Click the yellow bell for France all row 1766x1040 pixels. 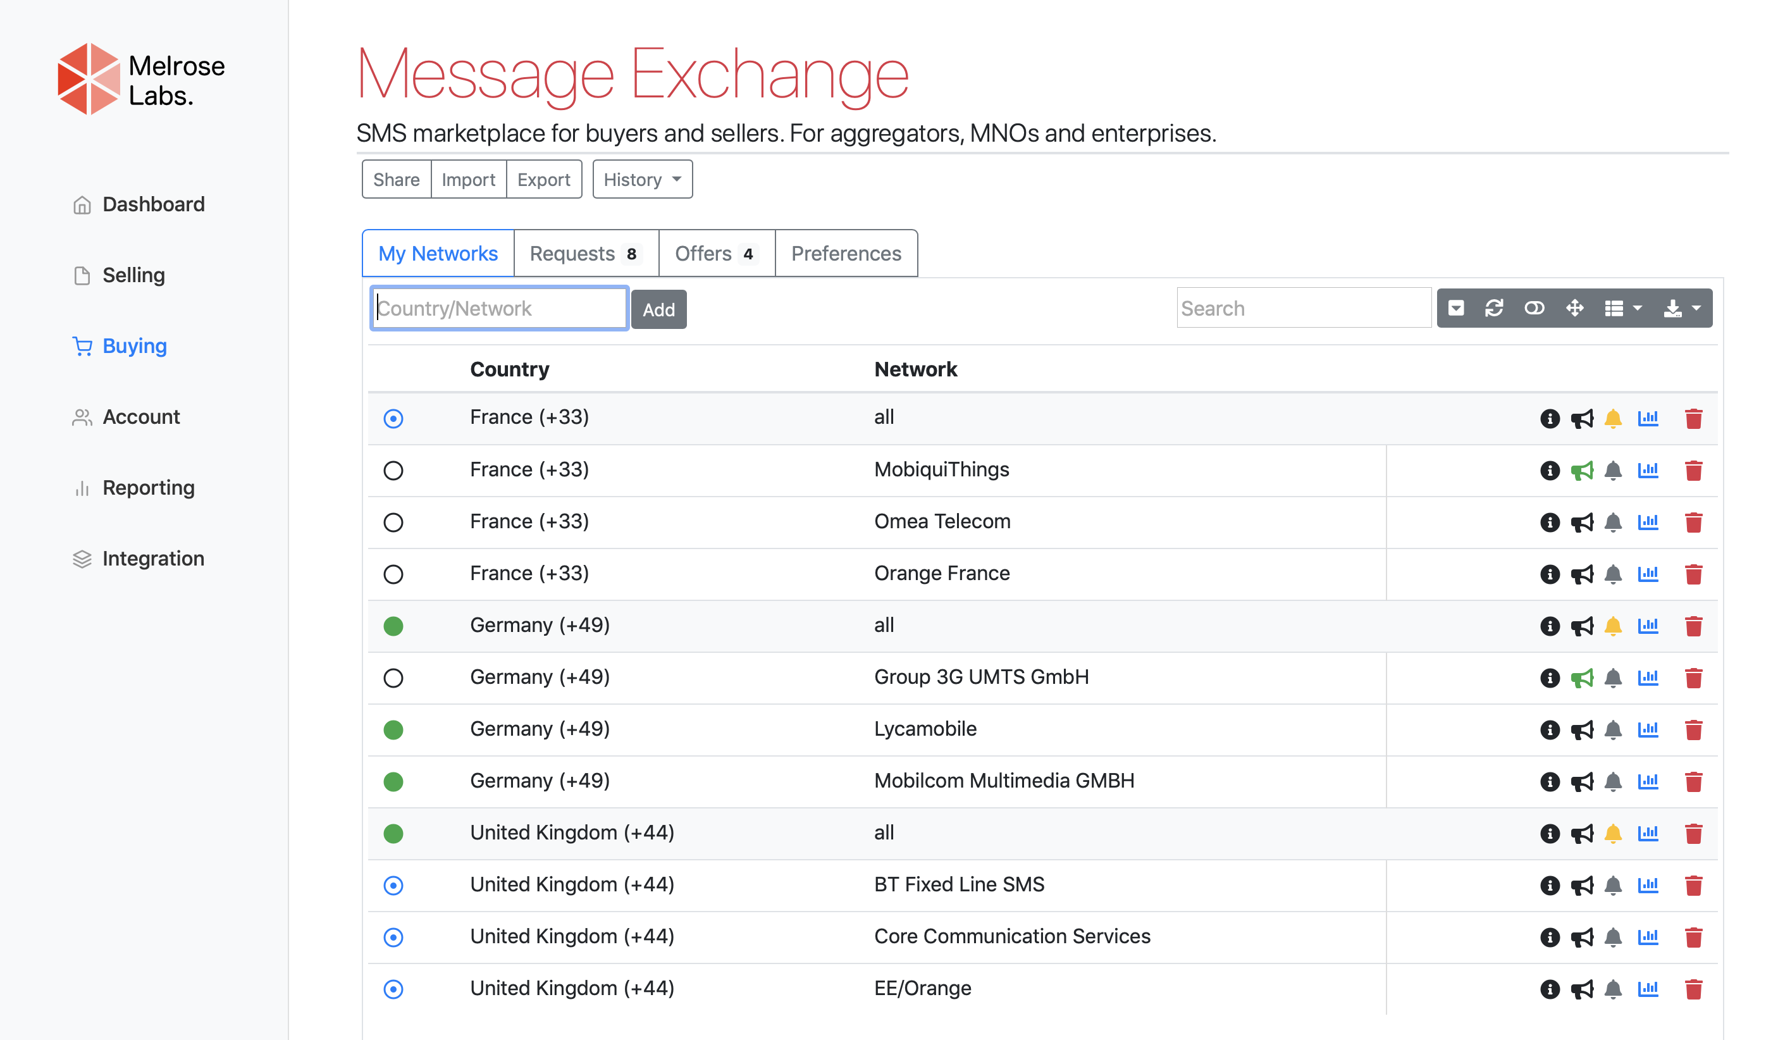pyautogui.click(x=1612, y=418)
